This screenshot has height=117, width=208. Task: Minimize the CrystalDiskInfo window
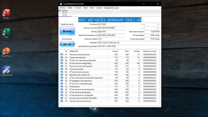tap(144, 4)
